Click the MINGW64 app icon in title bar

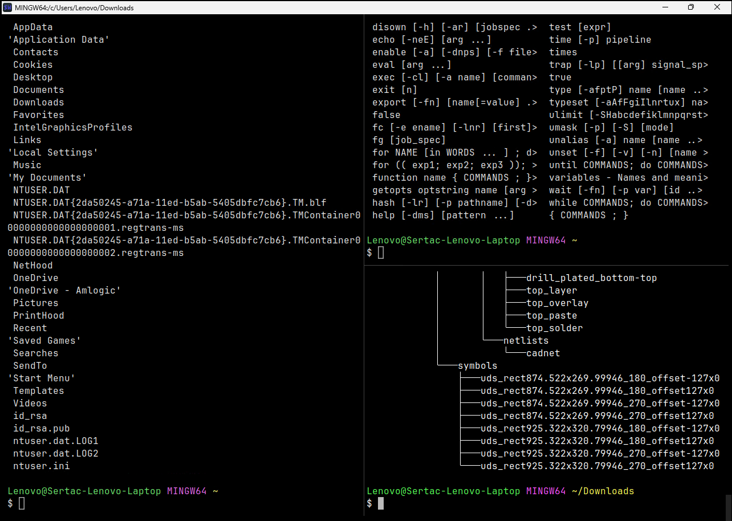(x=7, y=7)
